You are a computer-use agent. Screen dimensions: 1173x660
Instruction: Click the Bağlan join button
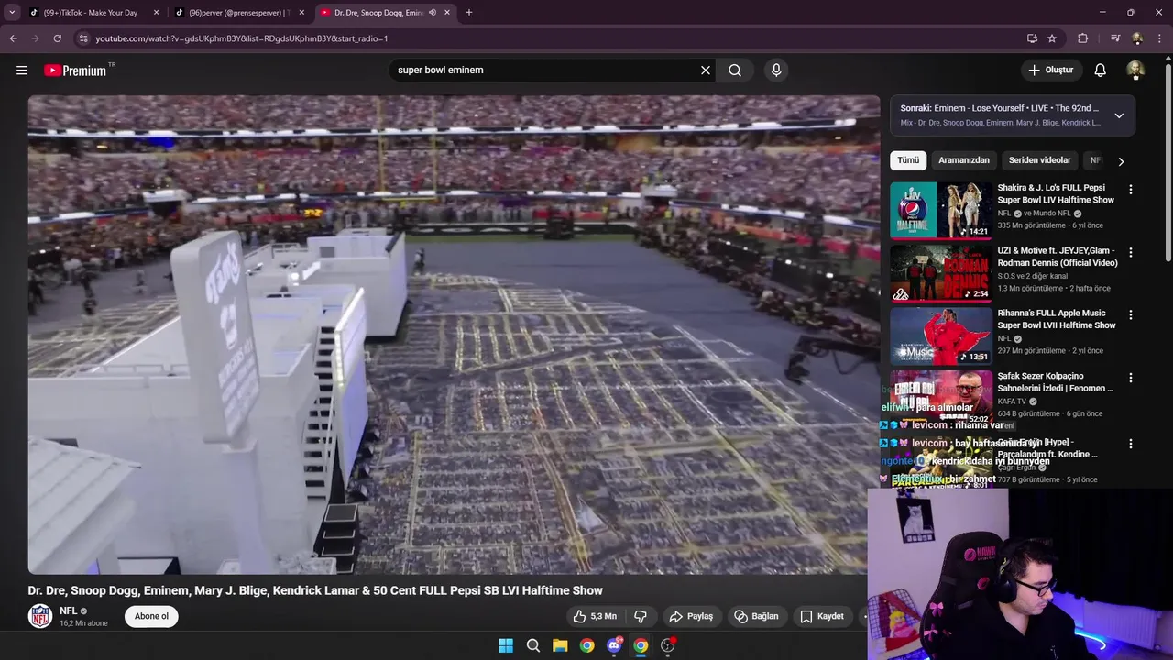tap(756, 616)
